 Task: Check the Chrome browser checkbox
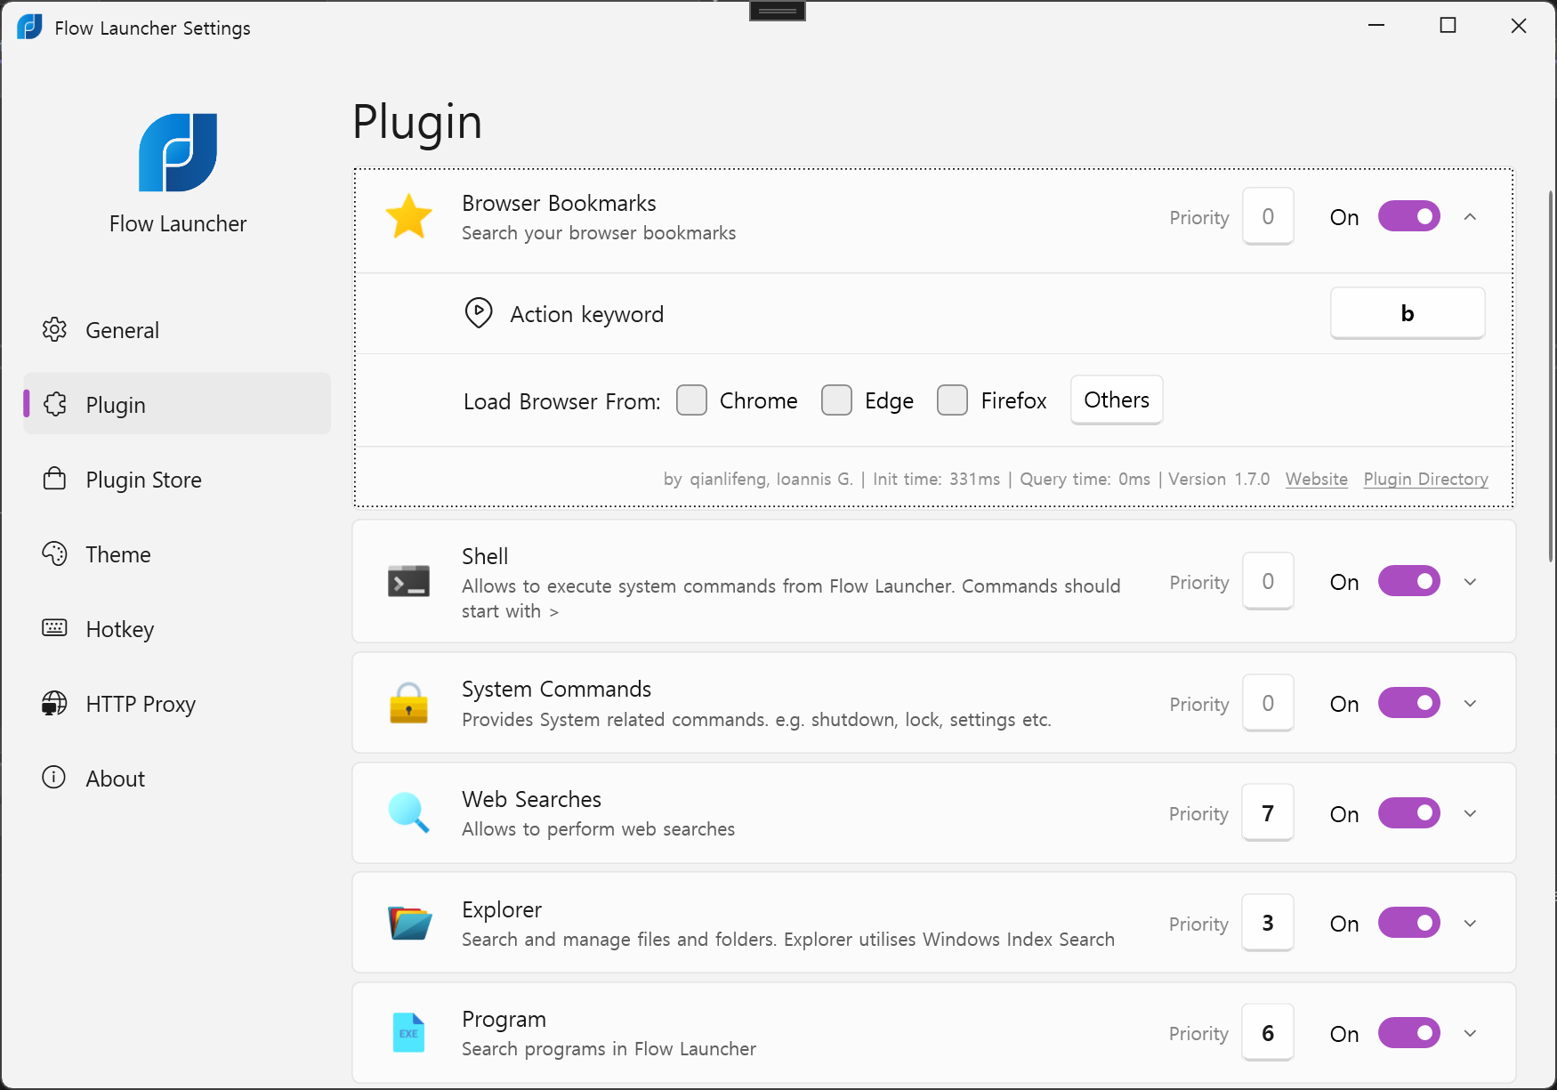point(691,400)
